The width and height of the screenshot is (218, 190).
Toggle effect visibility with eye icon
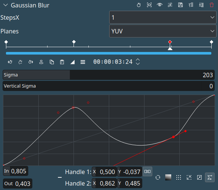[160, 5]
